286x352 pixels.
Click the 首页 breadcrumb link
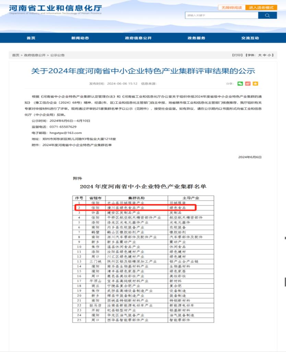coord(16,55)
